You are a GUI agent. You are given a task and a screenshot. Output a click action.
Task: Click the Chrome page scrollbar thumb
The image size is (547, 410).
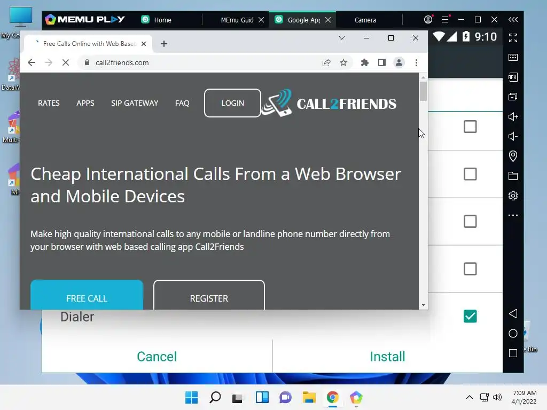(x=423, y=91)
